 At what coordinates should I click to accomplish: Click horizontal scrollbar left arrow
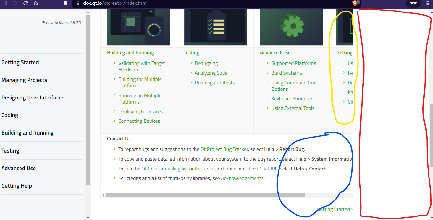103,195
